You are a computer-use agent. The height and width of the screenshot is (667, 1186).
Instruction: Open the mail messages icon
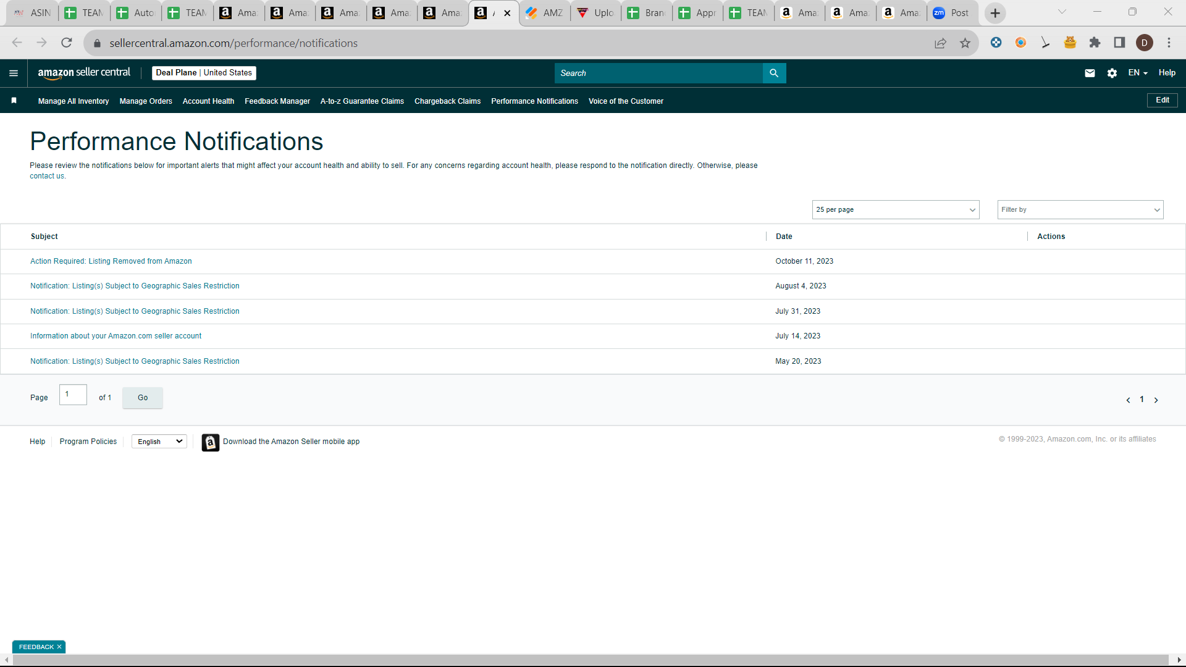[x=1090, y=73]
